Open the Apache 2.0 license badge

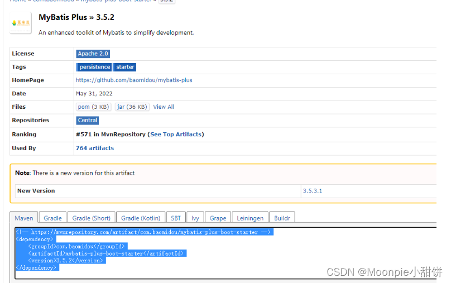click(x=93, y=54)
